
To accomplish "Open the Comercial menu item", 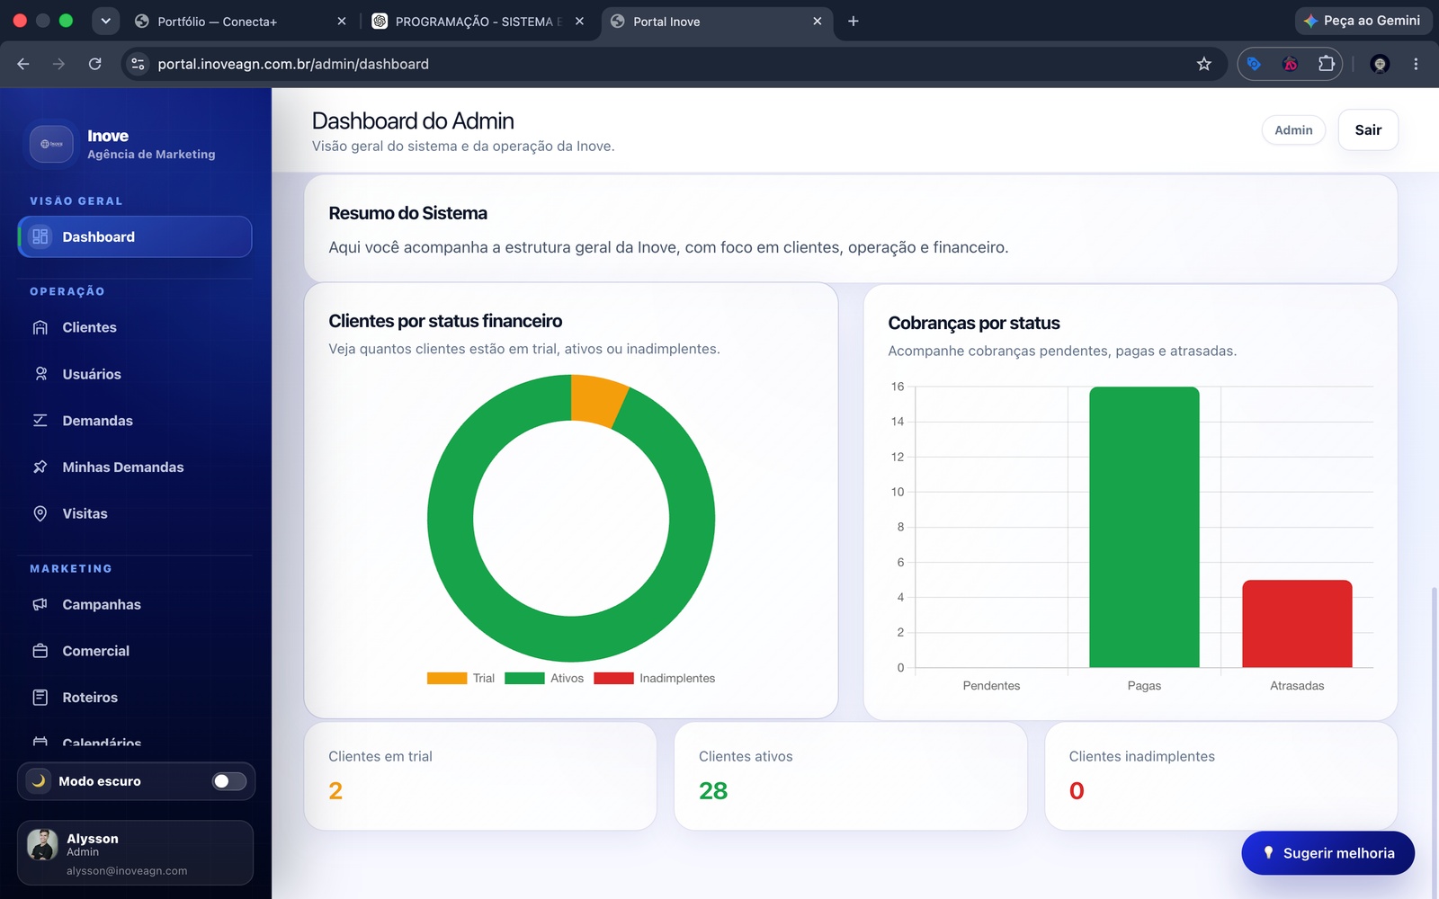I will point(135,651).
